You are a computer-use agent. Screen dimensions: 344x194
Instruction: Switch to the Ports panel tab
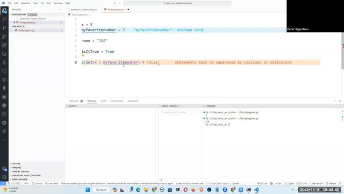coord(103,101)
